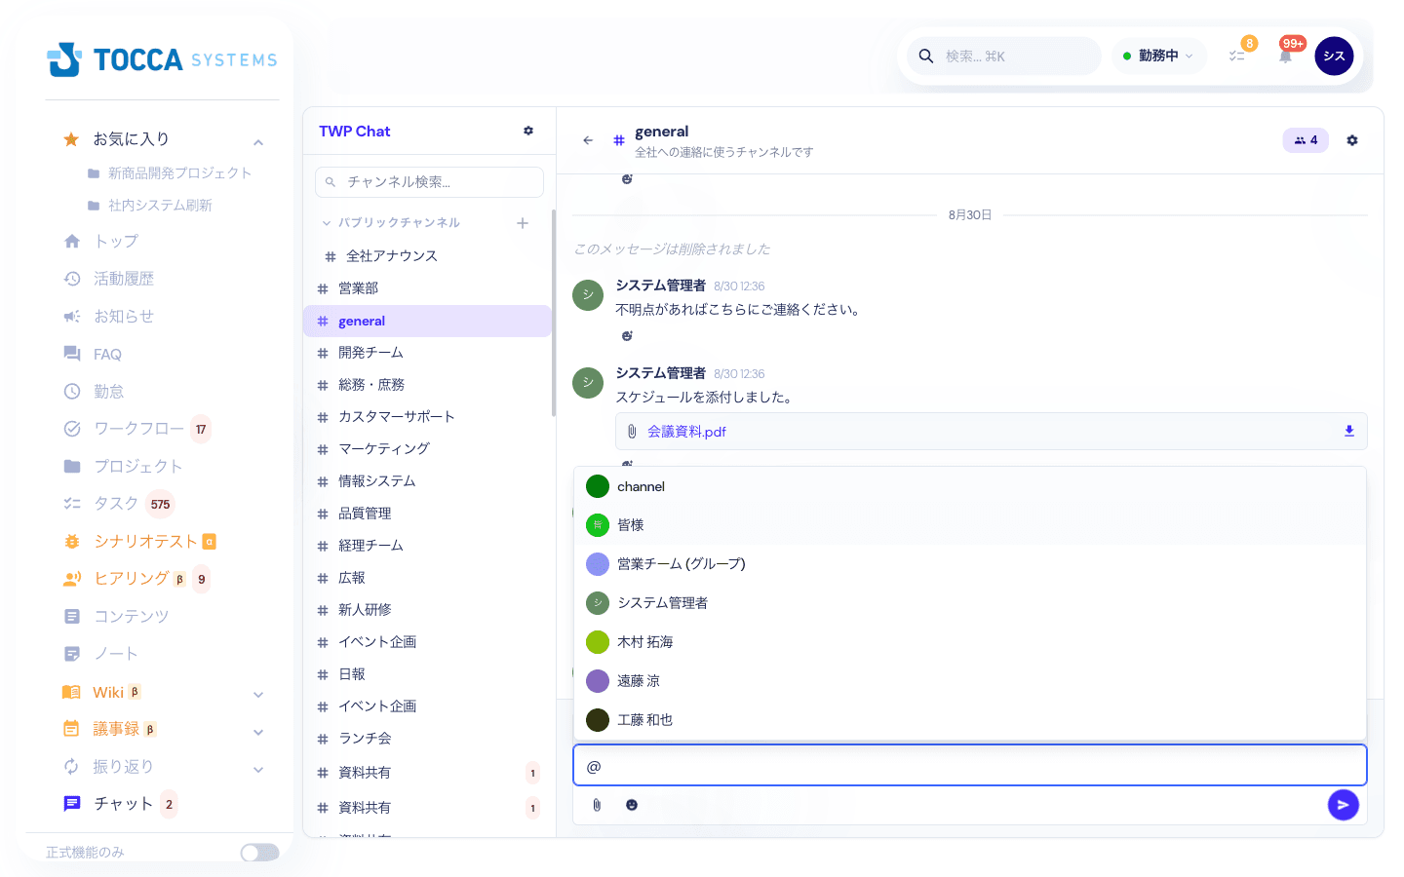1404x877 pixels.
Task: Open the 勤務中 status dropdown
Action: coord(1158,57)
